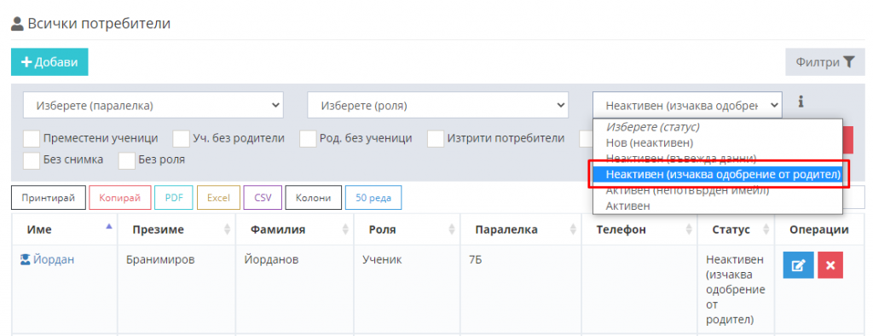Sort by the Статус column arrows
The width and height of the screenshot is (873, 336).
766,229
